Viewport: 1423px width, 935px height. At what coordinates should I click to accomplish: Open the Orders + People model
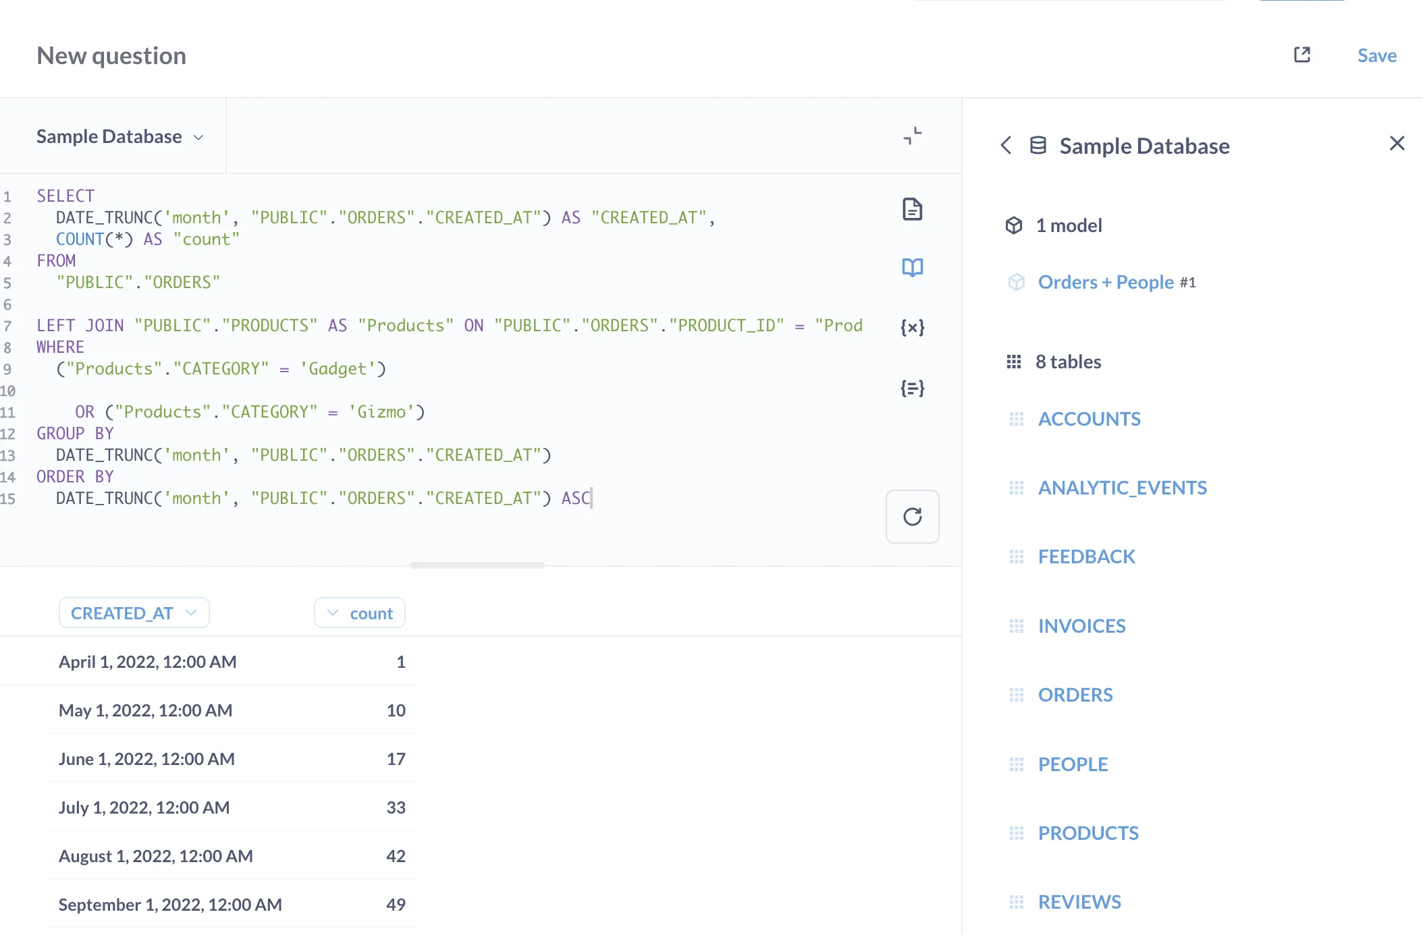click(1107, 282)
